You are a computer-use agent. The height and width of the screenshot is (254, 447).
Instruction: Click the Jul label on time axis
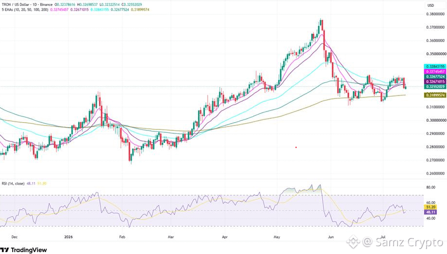383,237
